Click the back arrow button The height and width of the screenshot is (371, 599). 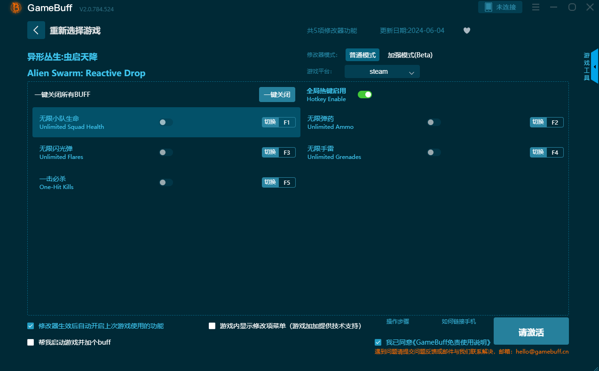(36, 30)
